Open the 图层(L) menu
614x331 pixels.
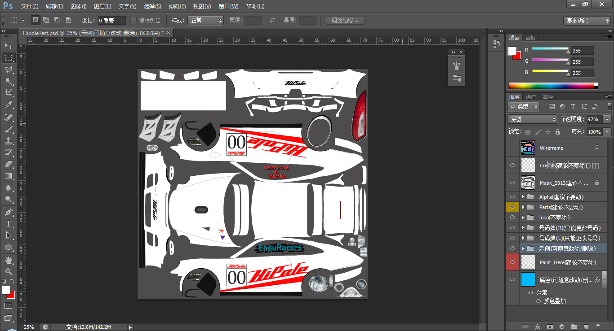pos(102,6)
